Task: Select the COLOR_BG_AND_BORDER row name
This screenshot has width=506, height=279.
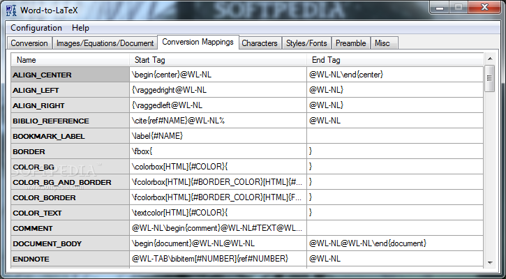Action: pos(70,182)
